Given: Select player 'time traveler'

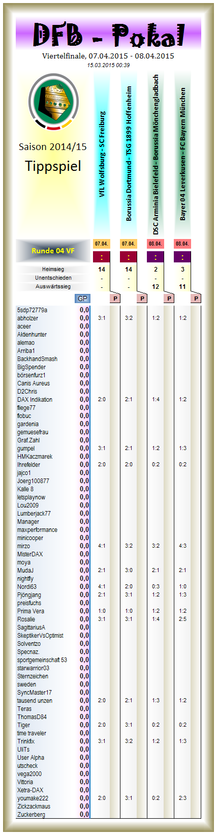Looking at the screenshot, I should point(32,733).
